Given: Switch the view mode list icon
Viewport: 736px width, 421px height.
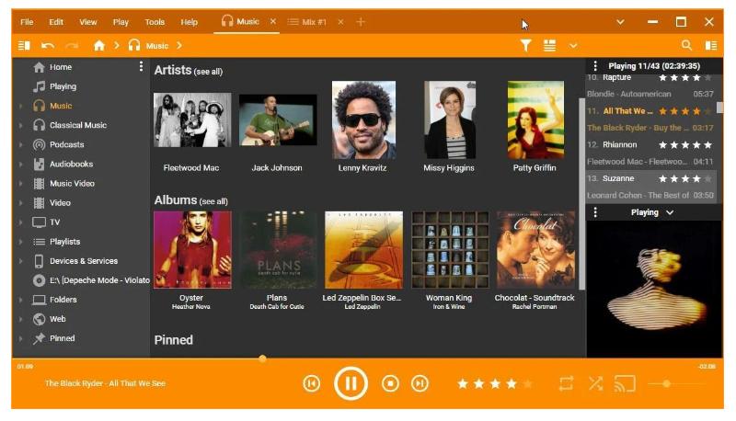Looking at the screenshot, I should tap(549, 45).
